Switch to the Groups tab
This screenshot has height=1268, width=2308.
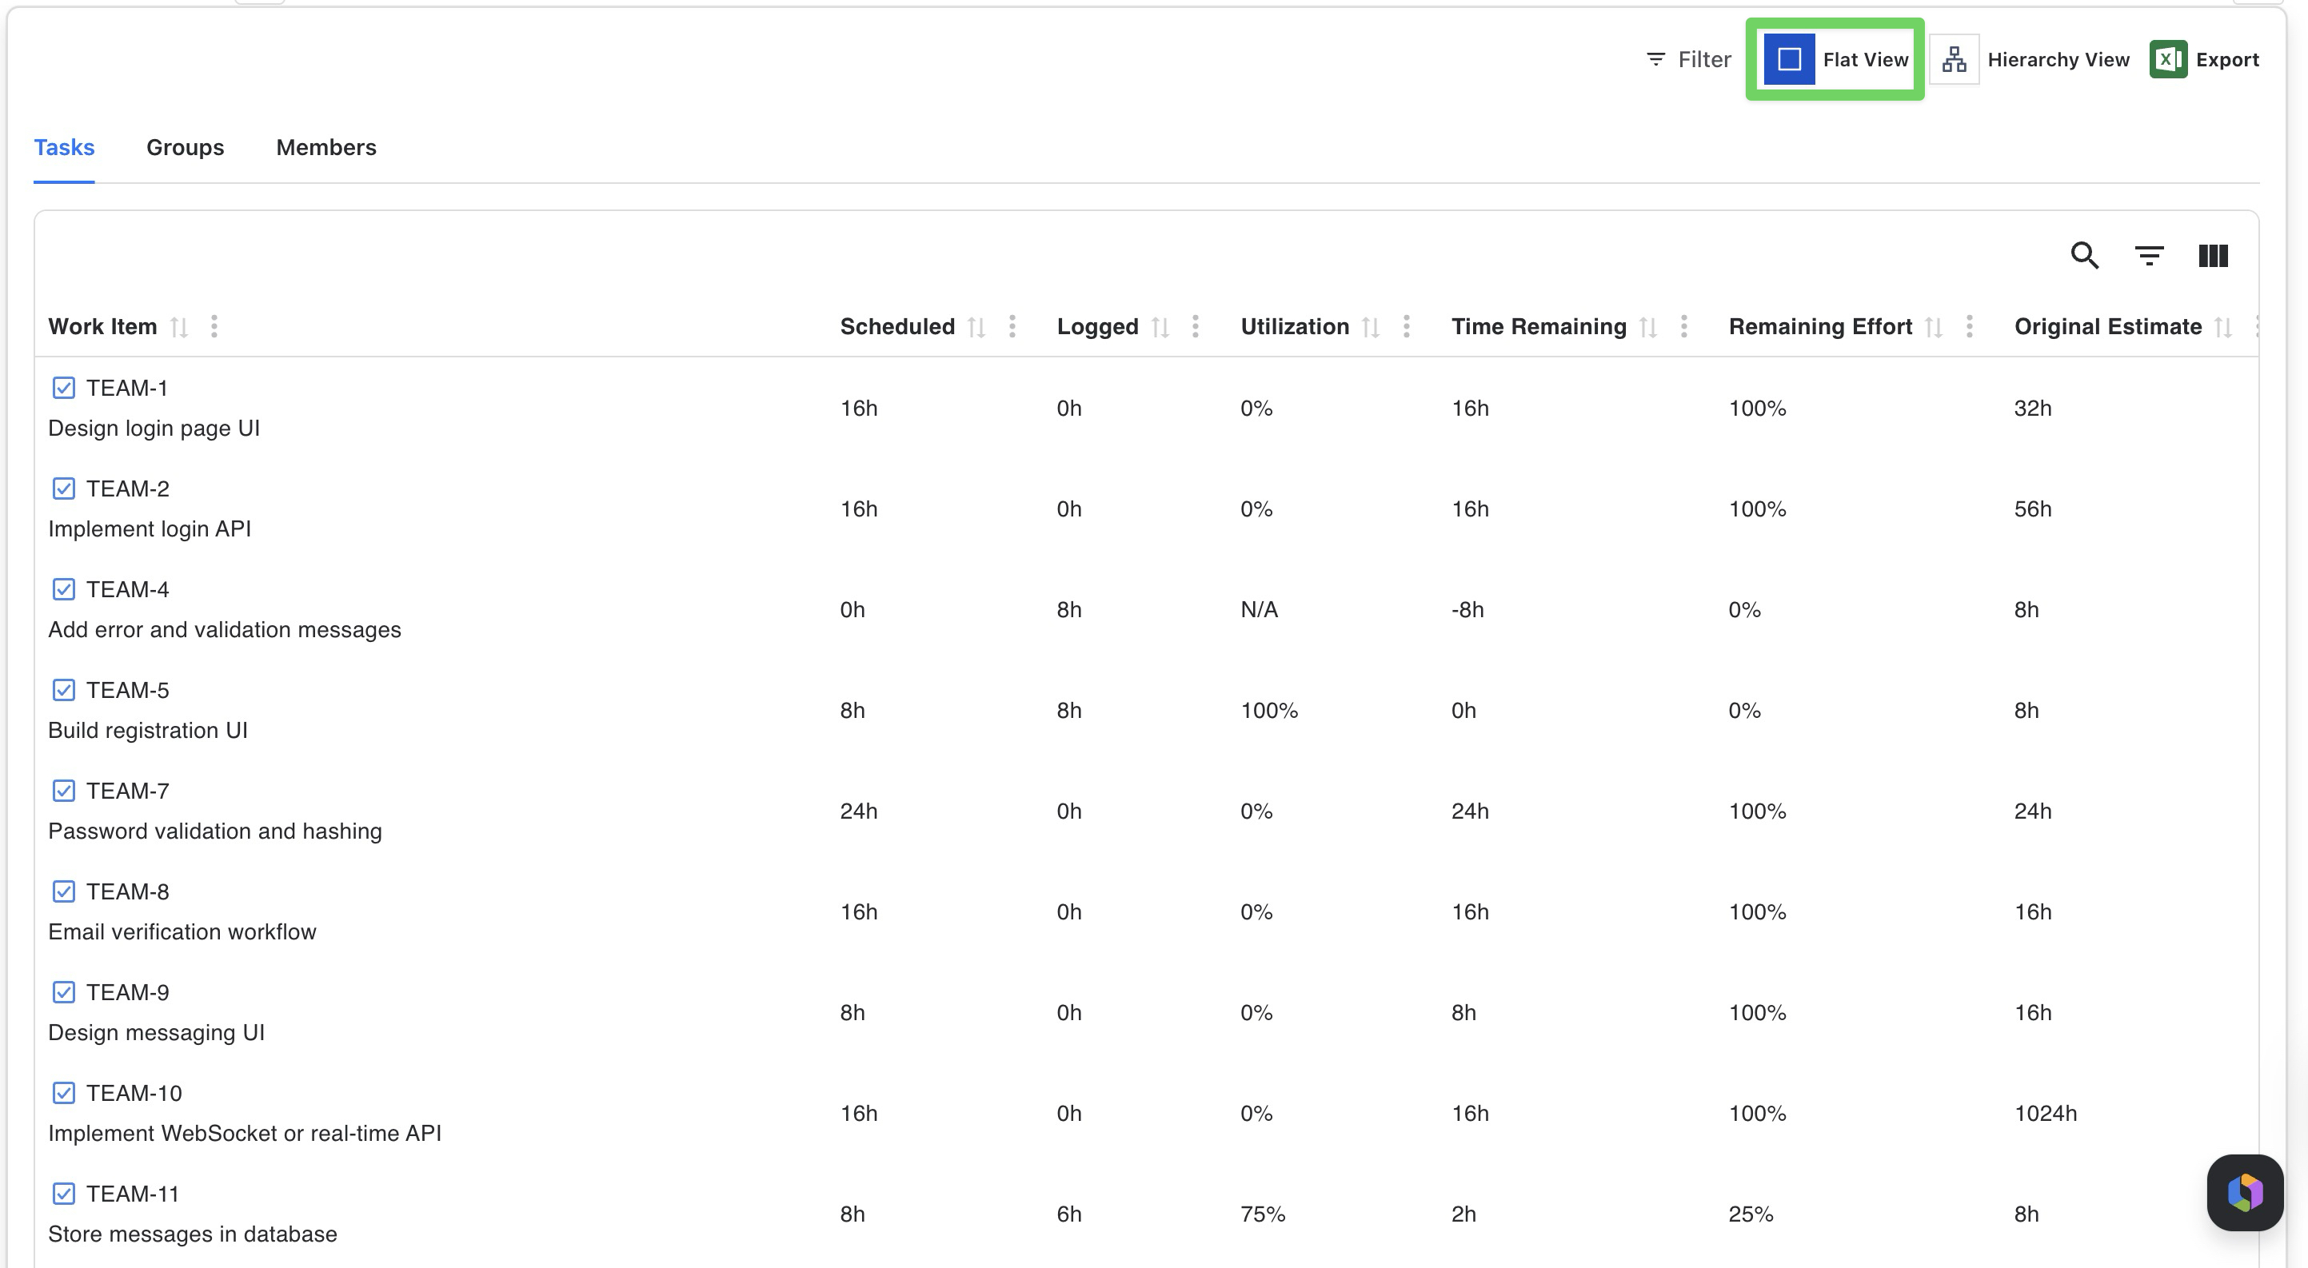coord(185,147)
